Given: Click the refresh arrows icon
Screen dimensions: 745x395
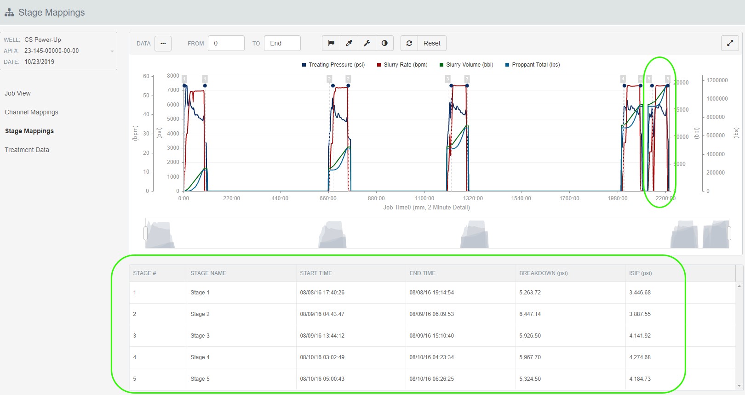Looking at the screenshot, I should [409, 43].
